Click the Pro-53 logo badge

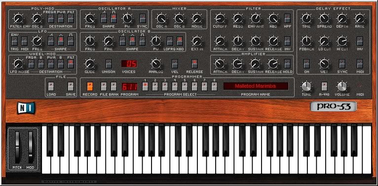click(x=334, y=106)
